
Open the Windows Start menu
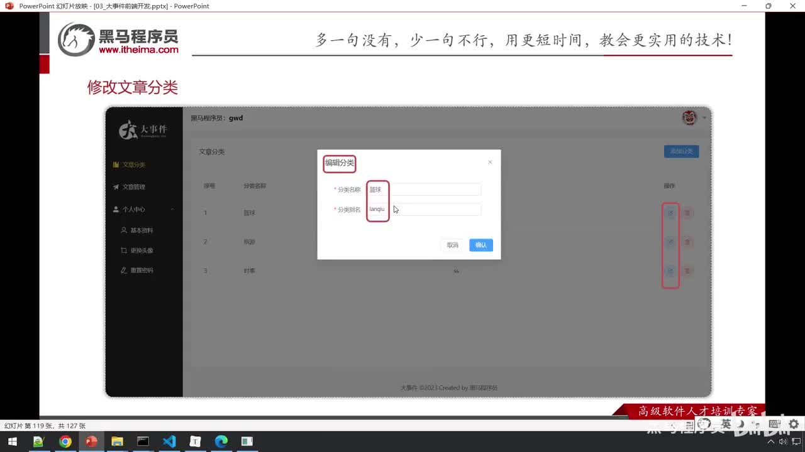coord(12,441)
